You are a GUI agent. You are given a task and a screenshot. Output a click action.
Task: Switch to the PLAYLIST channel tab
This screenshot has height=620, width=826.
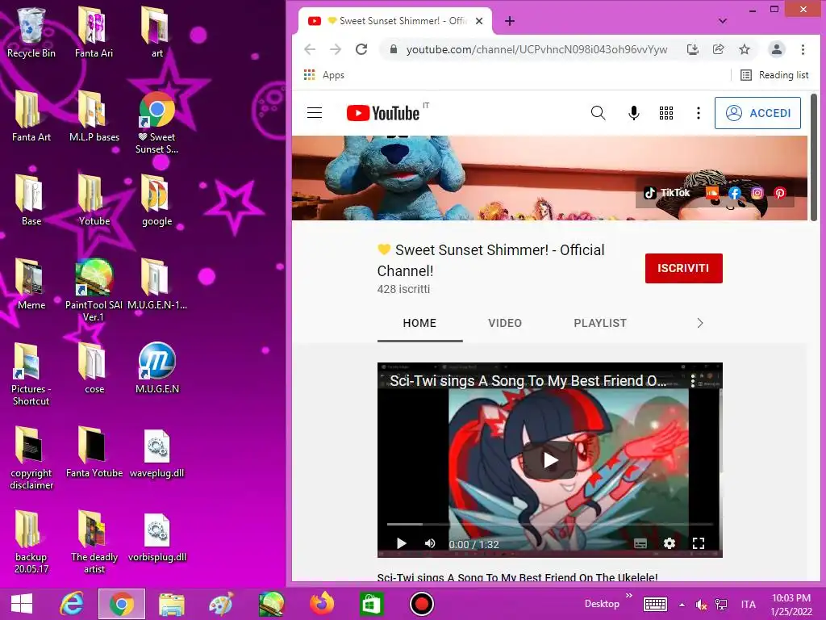coord(600,323)
